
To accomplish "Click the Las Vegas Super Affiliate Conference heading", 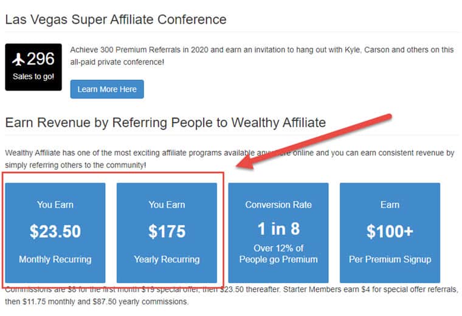I will coord(115,19).
